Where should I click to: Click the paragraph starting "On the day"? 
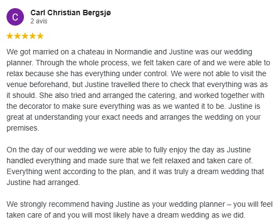(x=135, y=166)
